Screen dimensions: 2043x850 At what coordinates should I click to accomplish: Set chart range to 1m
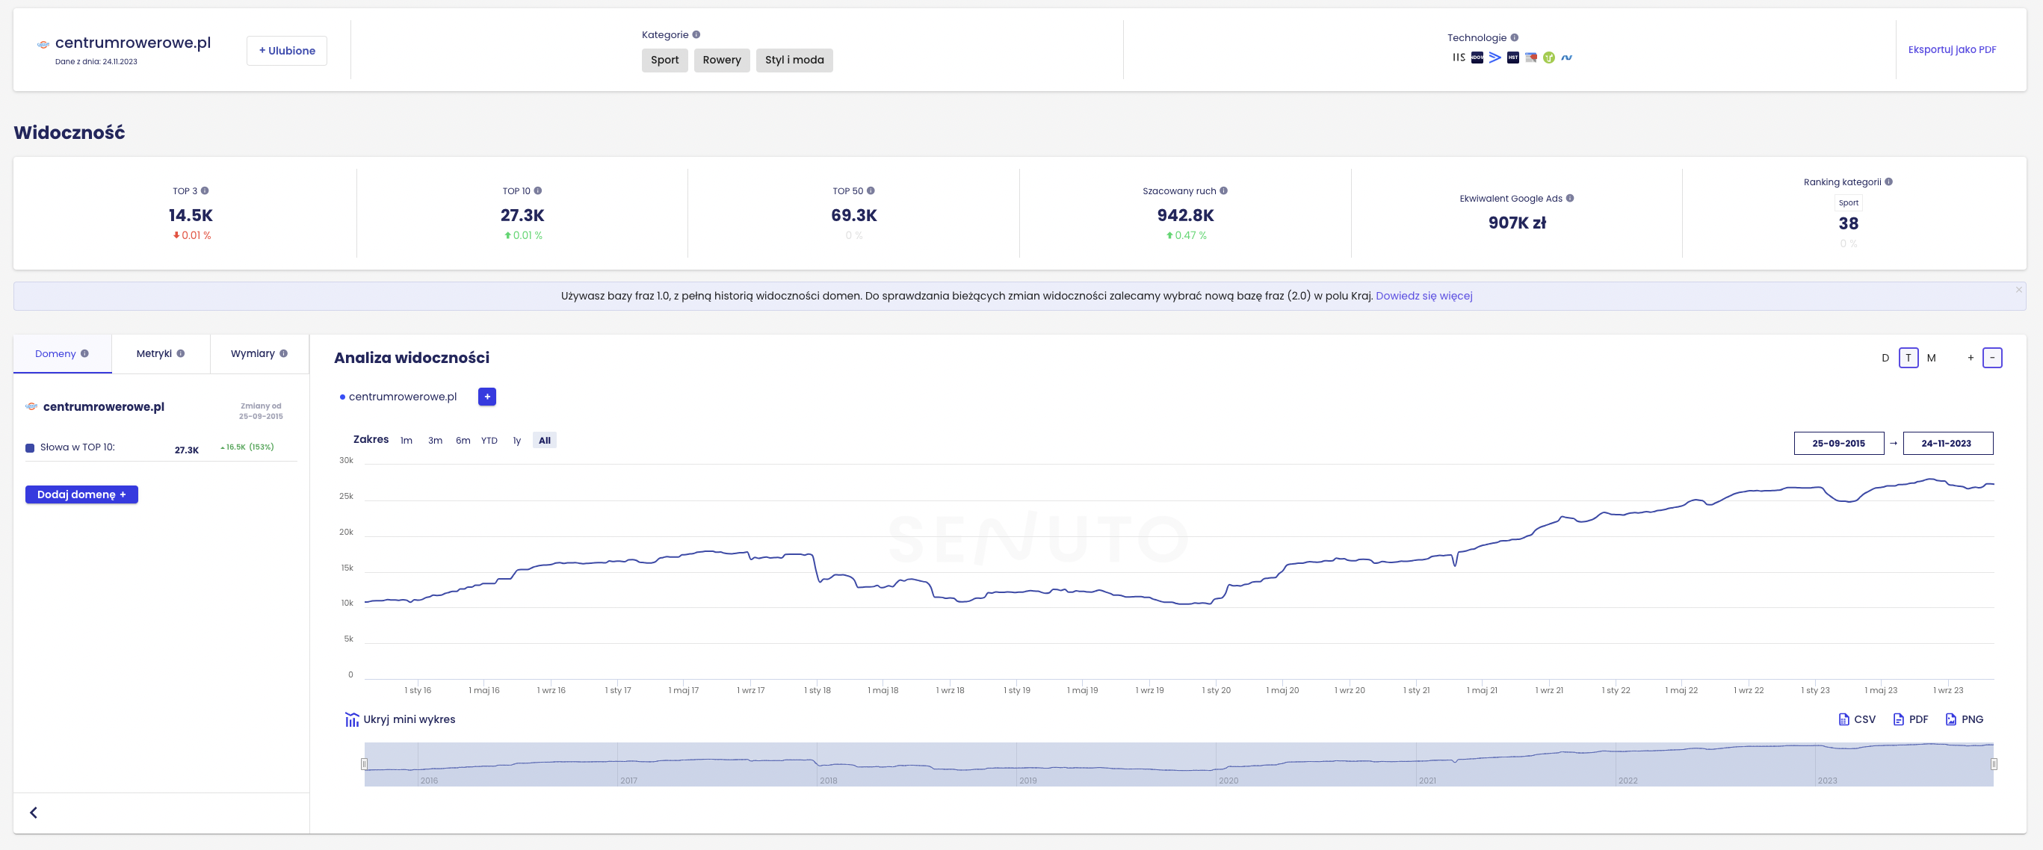pos(406,440)
